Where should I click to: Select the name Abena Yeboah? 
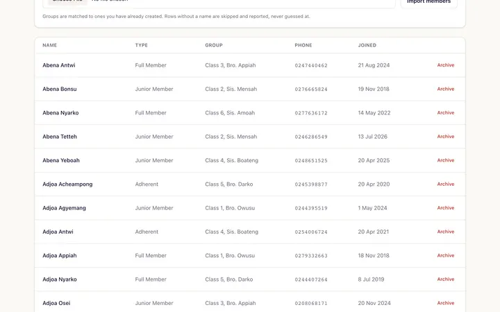[x=61, y=160]
